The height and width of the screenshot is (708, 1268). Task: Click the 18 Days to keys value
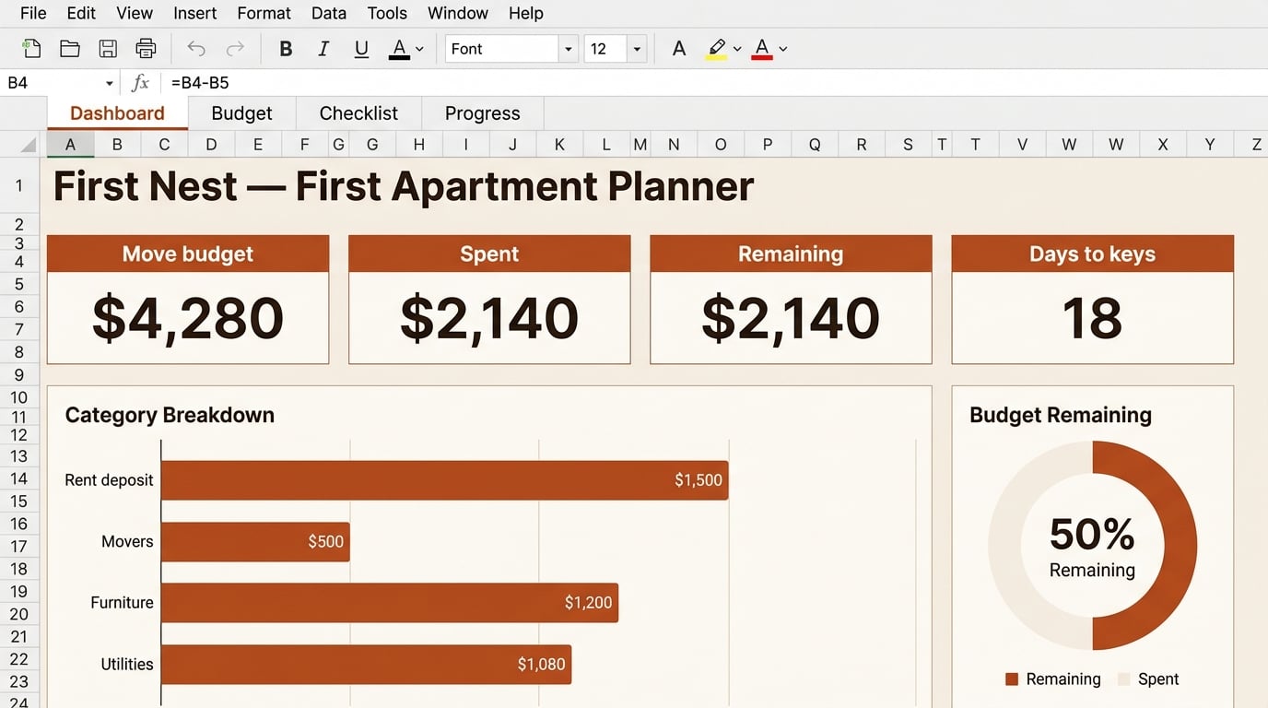tap(1092, 318)
